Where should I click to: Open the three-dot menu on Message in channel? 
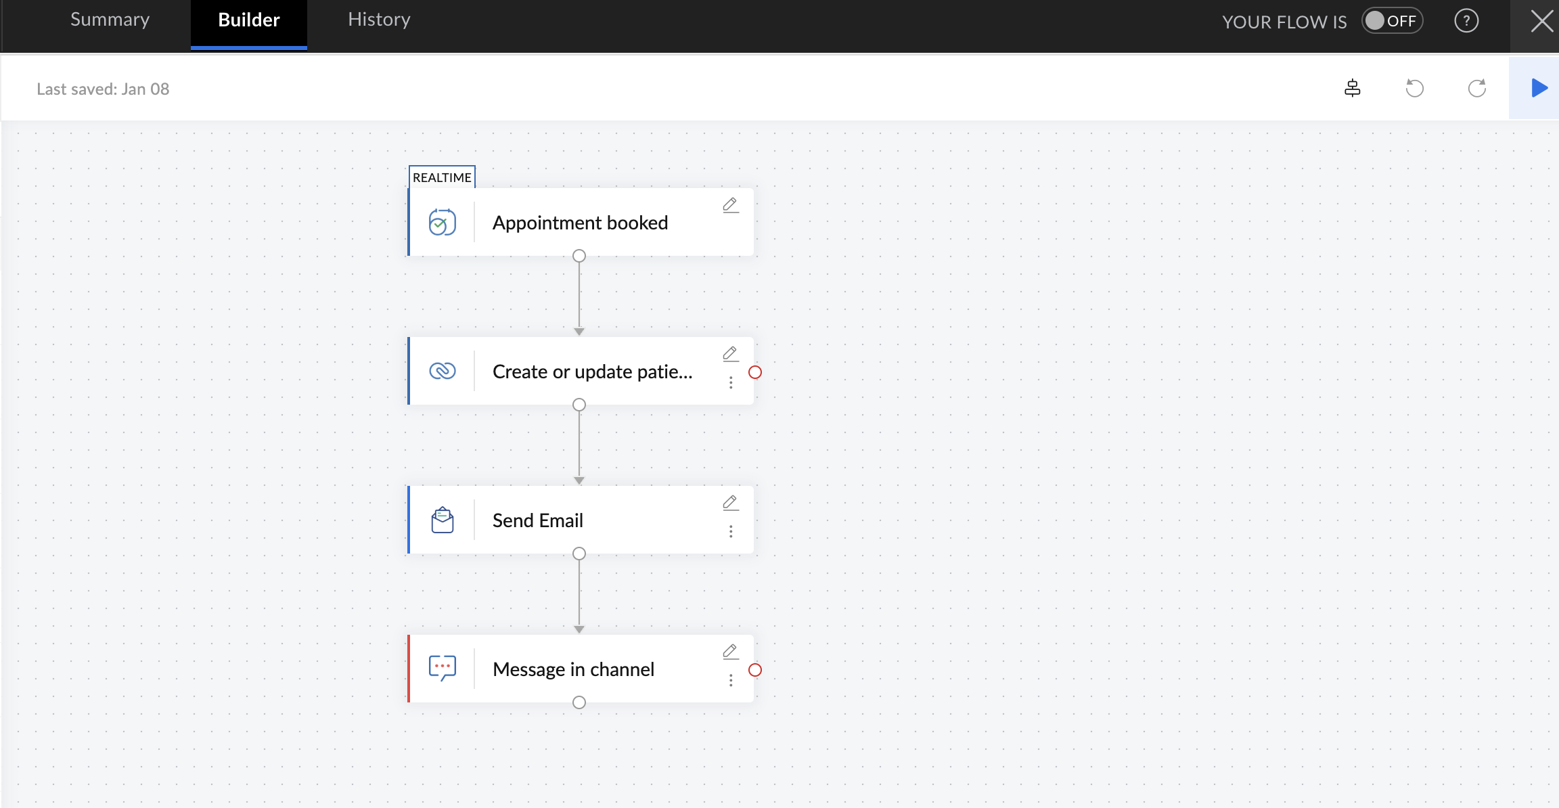pos(731,681)
